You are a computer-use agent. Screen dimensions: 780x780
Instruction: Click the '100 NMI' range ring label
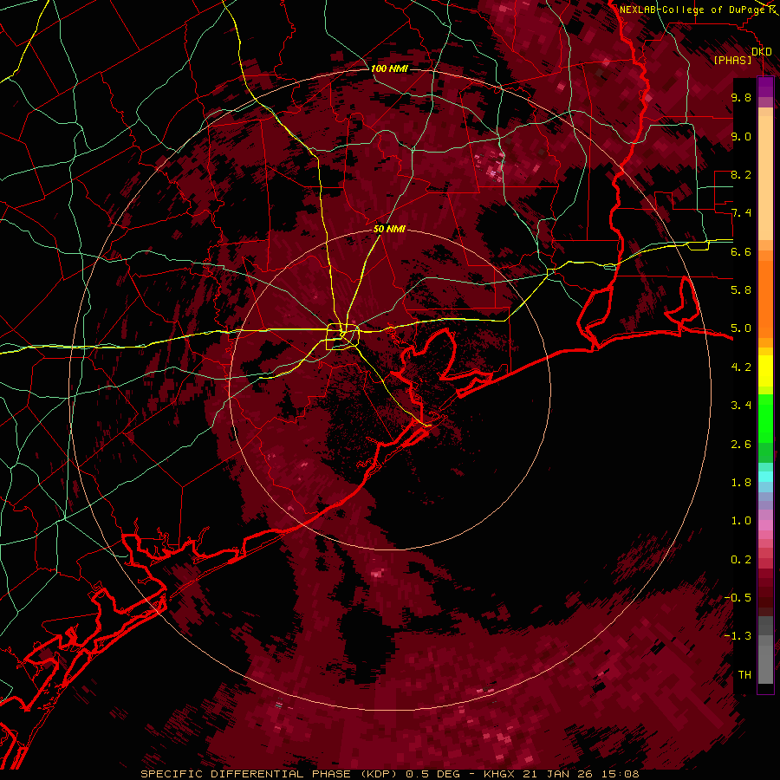[x=389, y=68]
